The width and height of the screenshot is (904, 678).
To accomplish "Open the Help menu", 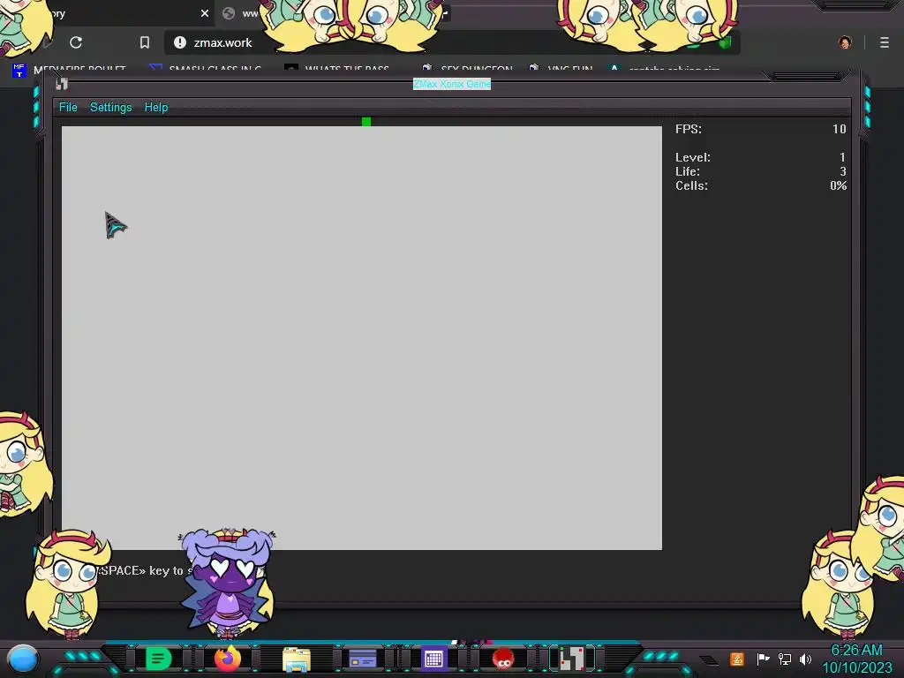I will 155,107.
